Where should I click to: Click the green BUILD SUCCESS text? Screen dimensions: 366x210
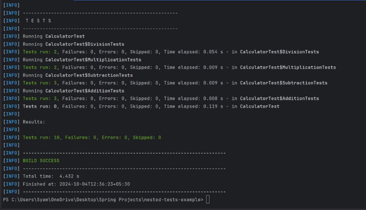[41, 161]
